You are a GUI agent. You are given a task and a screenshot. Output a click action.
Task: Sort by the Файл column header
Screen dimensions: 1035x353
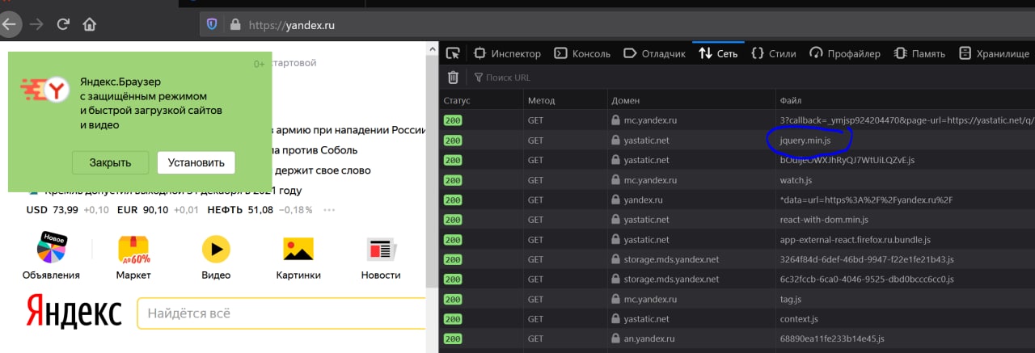pos(905,100)
